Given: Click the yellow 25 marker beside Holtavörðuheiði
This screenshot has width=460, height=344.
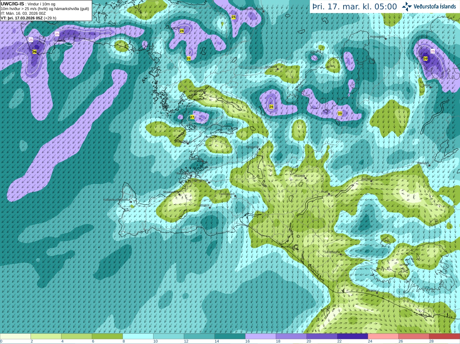Looking at the screenshot, I should tap(234, 17).
